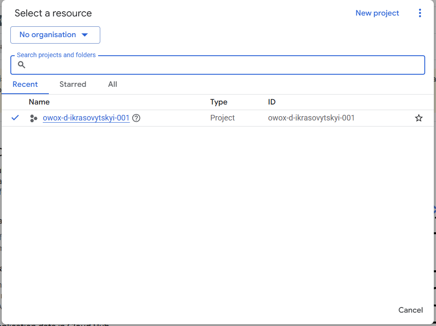The width and height of the screenshot is (436, 326).
Task: Click the project hexagon icon in row
Action: [34, 118]
